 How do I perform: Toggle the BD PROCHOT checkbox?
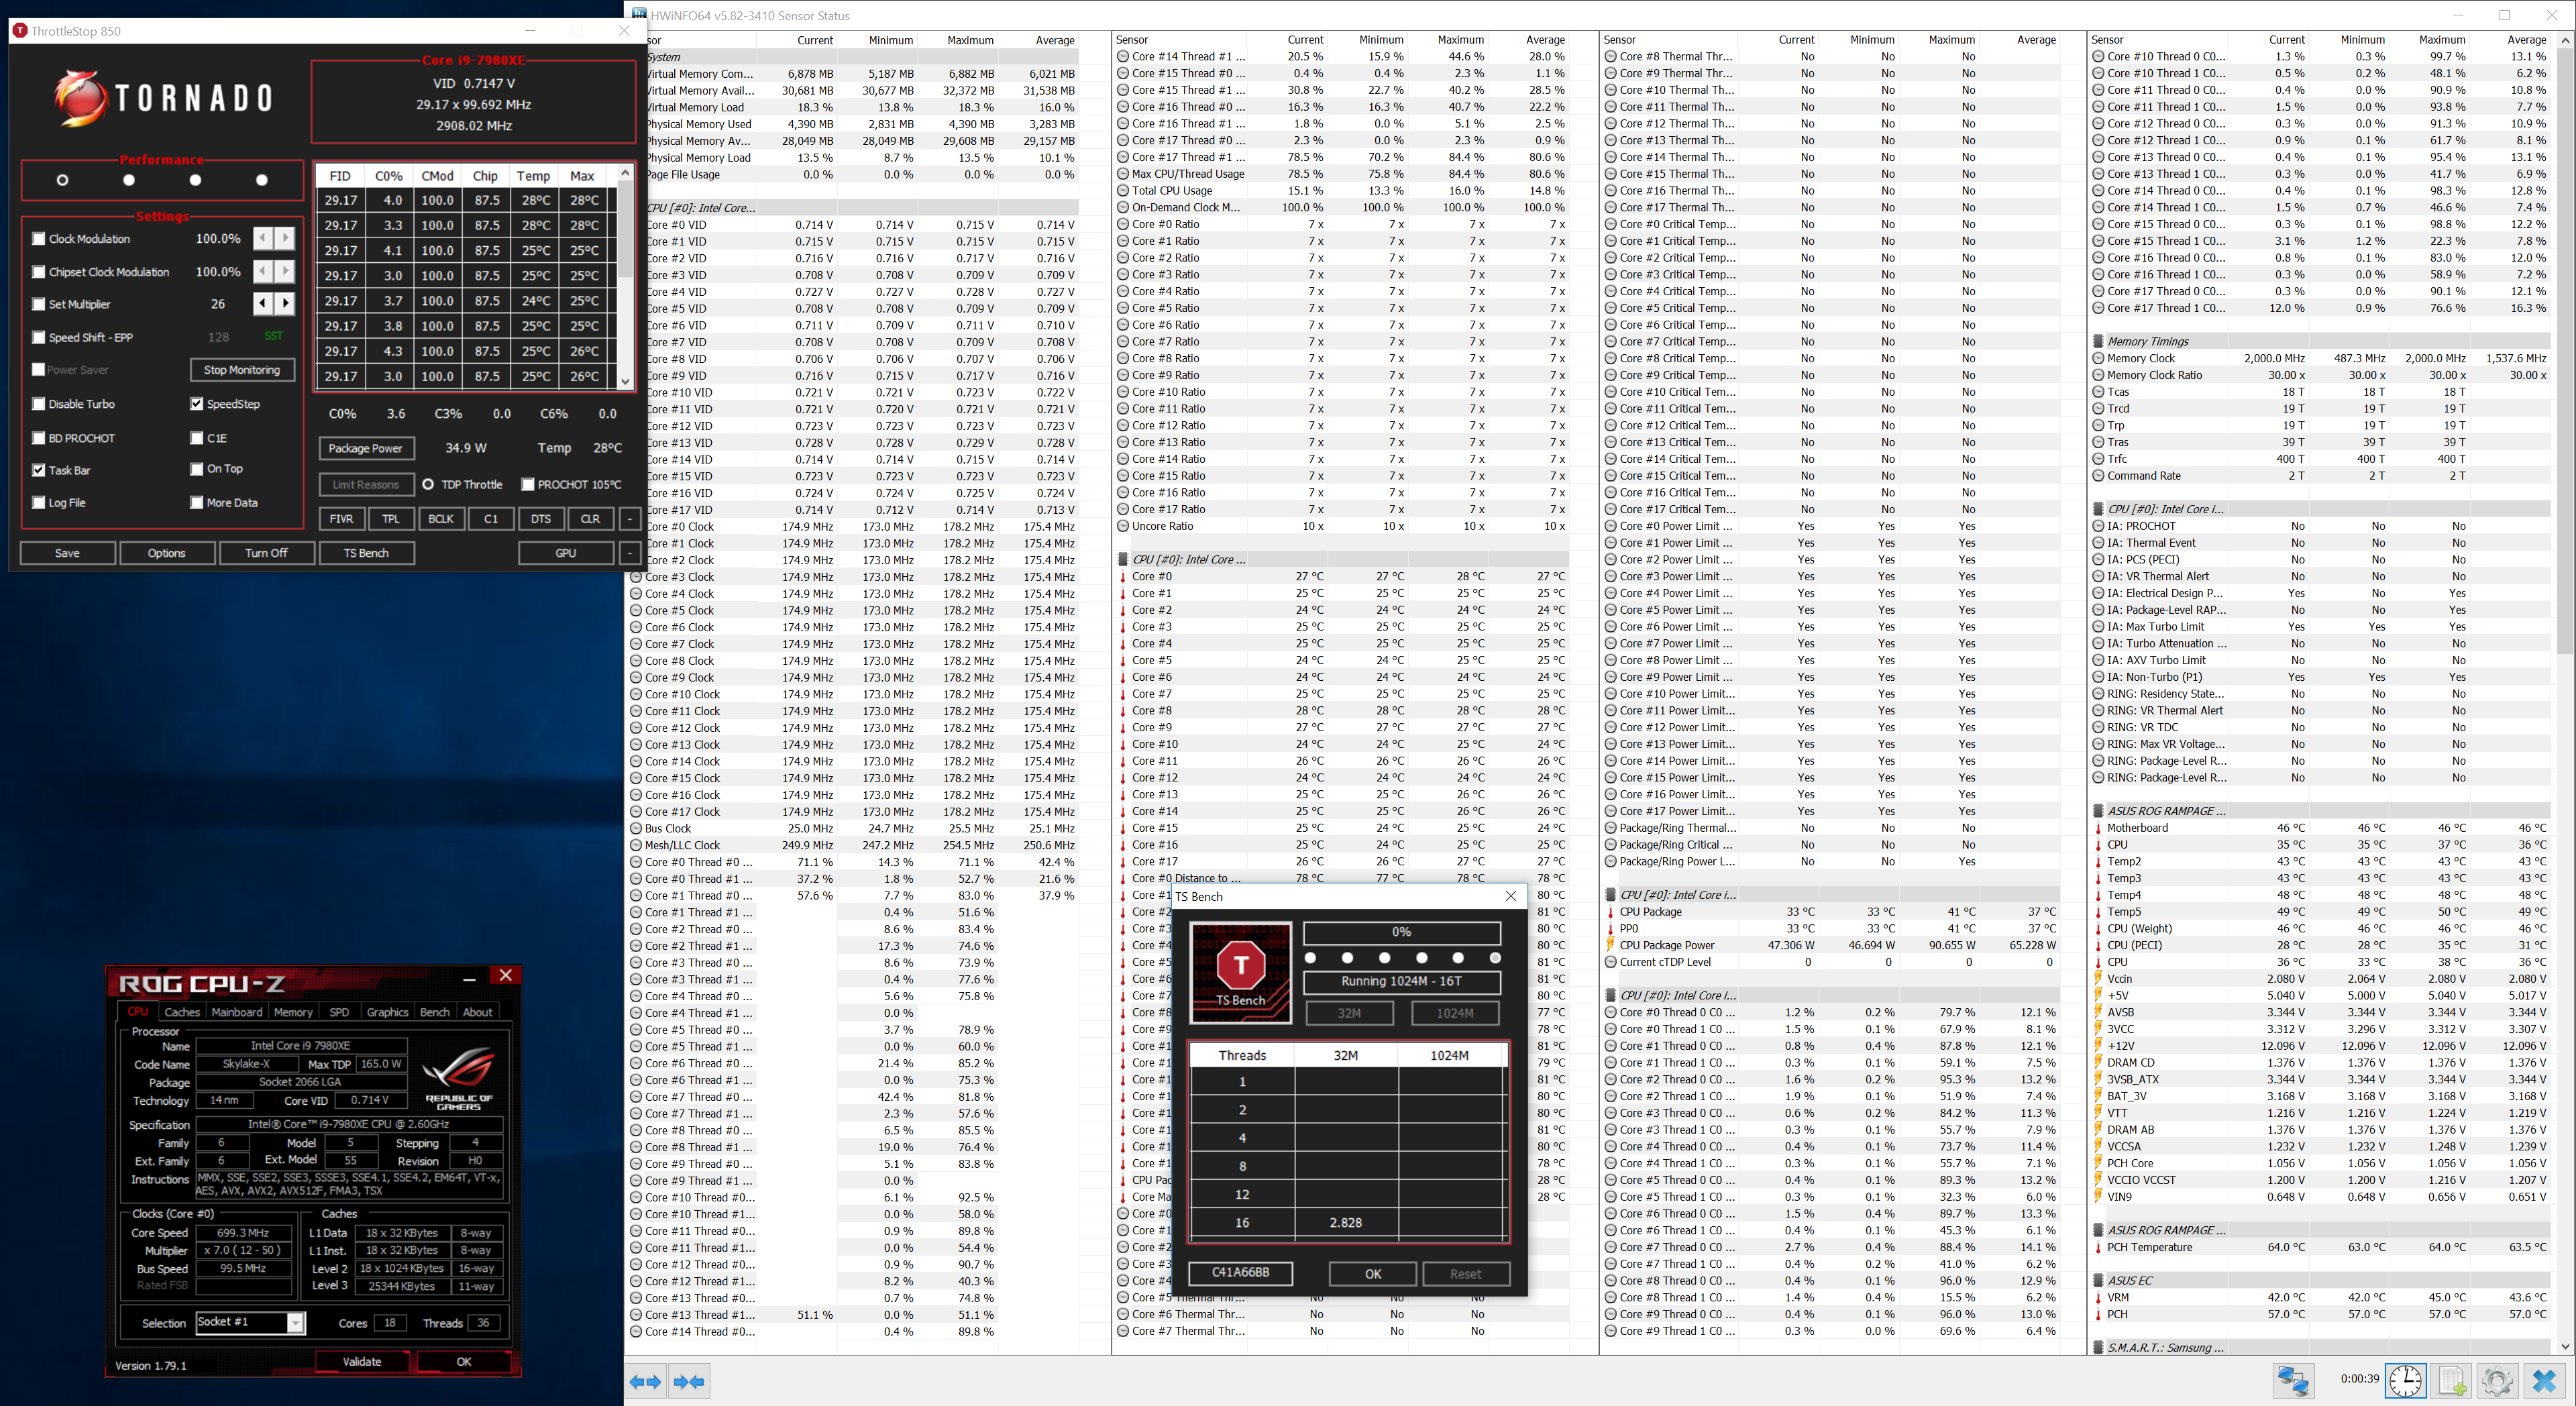[x=39, y=438]
